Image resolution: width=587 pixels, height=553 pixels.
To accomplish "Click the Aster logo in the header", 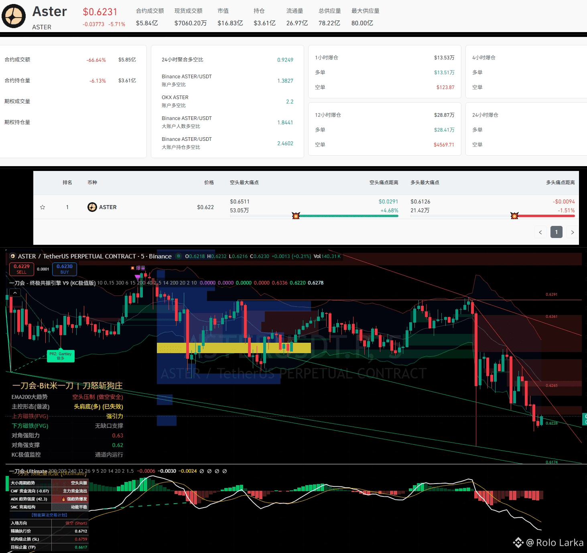I will pos(14,16).
